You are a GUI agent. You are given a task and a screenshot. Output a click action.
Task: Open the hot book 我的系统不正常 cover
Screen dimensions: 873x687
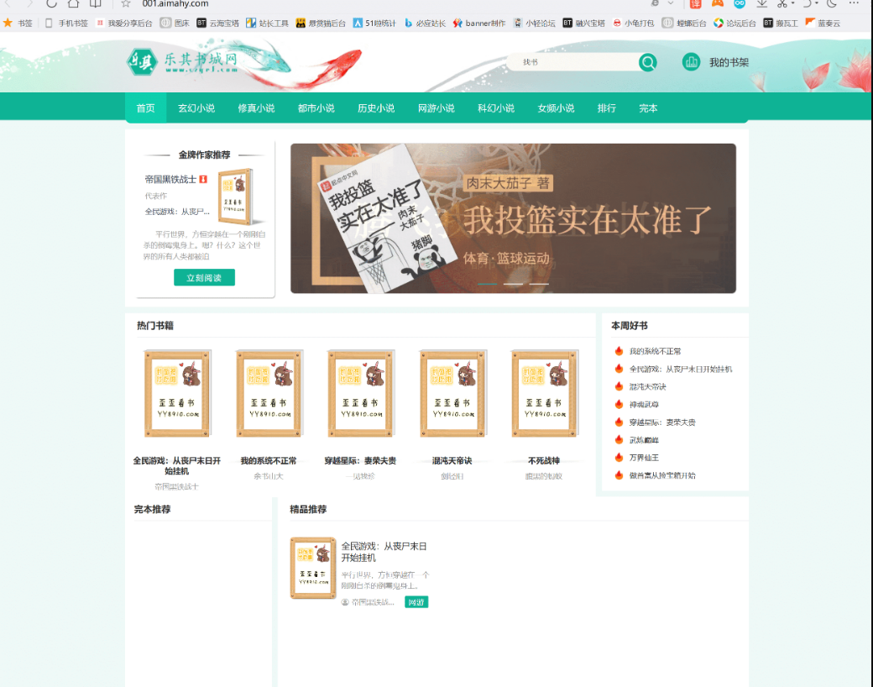pos(269,393)
